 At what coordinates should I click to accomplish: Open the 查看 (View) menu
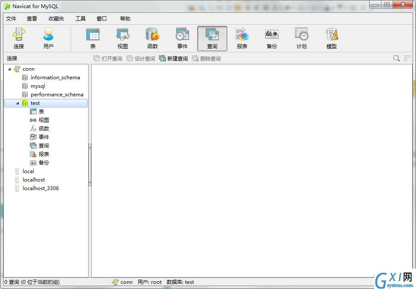click(x=32, y=19)
